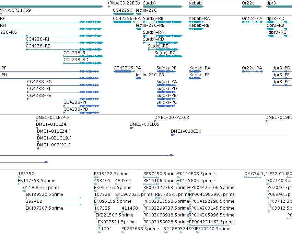This screenshot has height=234, width=292.
Task: Click transcript Or22c-RA
Action: (x=252, y=19)
